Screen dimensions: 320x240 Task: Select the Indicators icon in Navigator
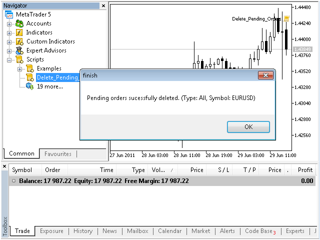coord(19,32)
